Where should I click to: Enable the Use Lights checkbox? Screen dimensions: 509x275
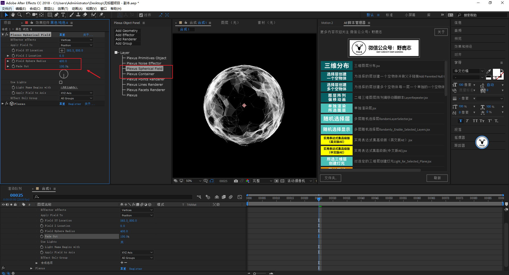[61, 82]
